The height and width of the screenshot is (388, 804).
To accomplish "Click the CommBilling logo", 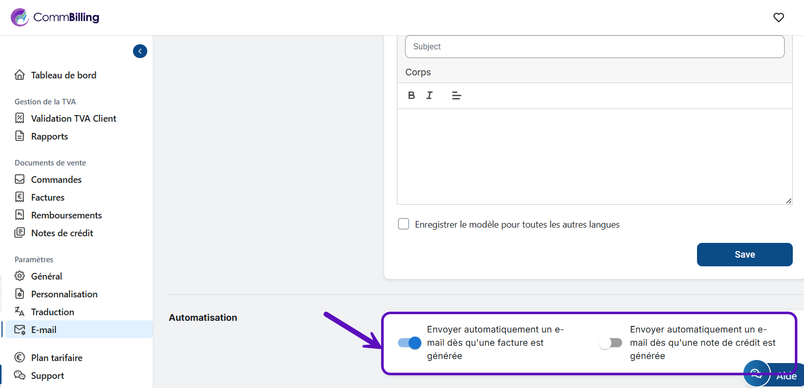I will tap(55, 17).
